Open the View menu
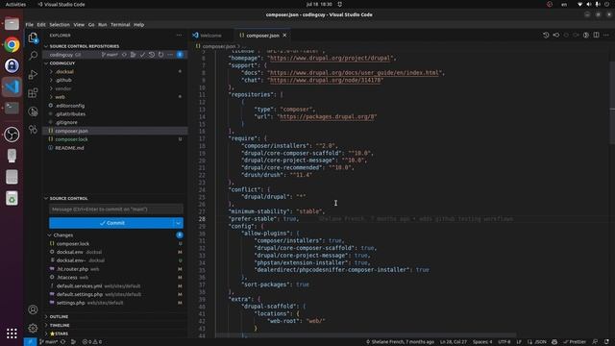 79,24
